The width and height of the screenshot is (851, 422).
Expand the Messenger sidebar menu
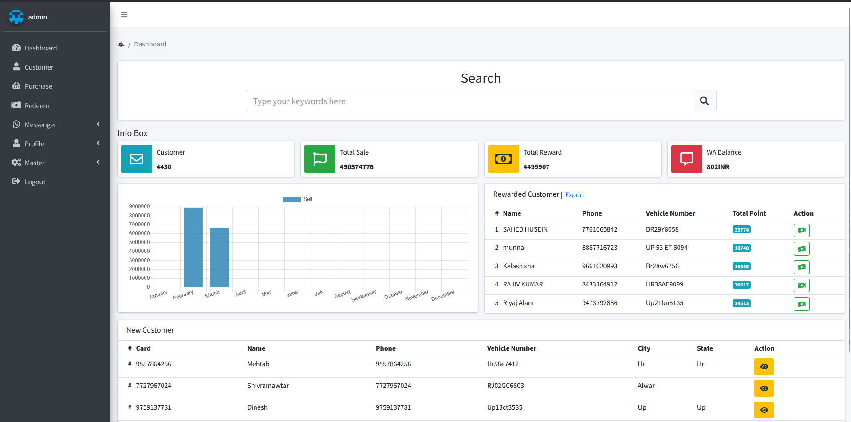click(x=40, y=124)
